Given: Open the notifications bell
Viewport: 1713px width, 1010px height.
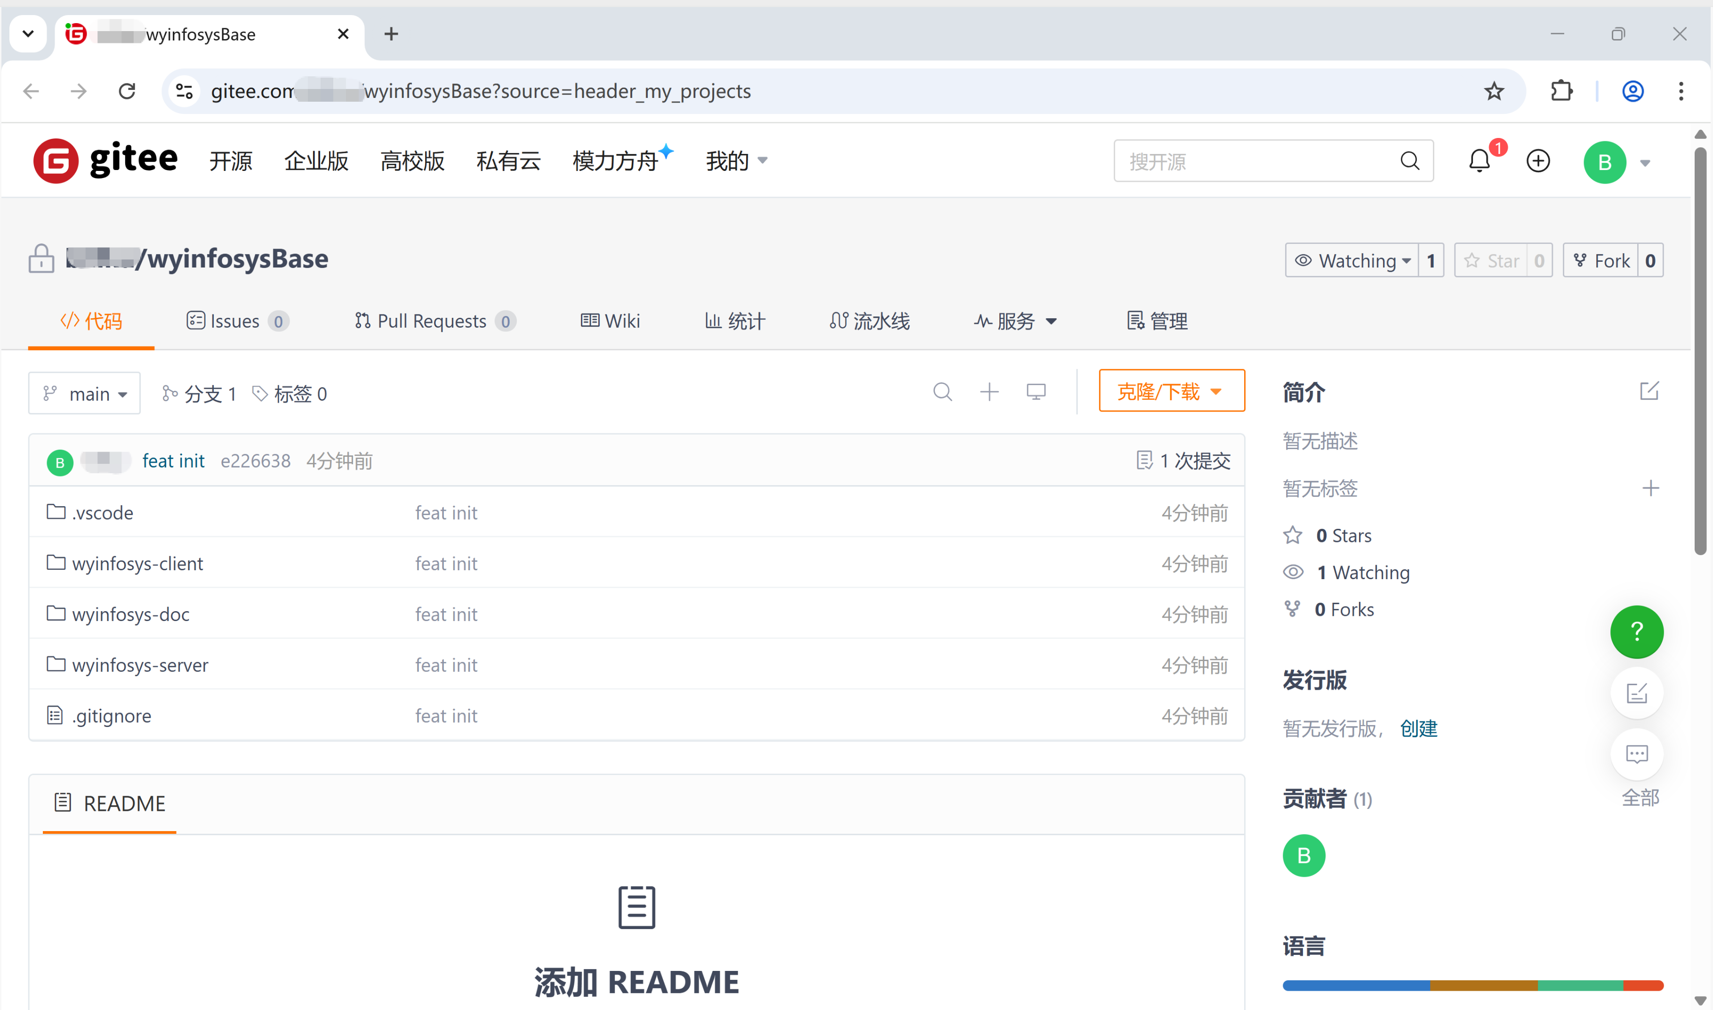Looking at the screenshot, I should [x=1480, y=162].
